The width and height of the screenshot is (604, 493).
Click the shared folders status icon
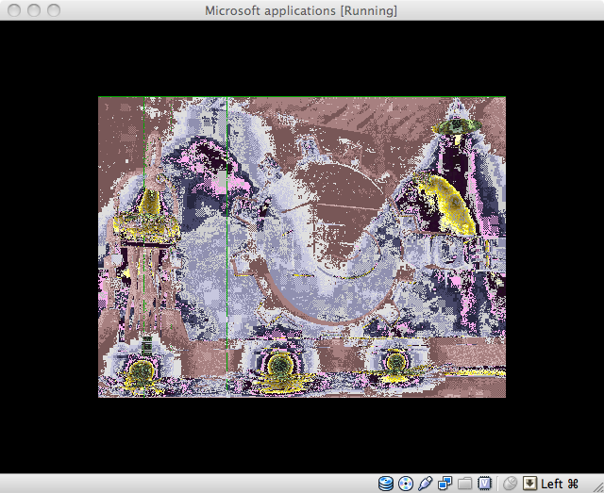(x=465, y=484)
